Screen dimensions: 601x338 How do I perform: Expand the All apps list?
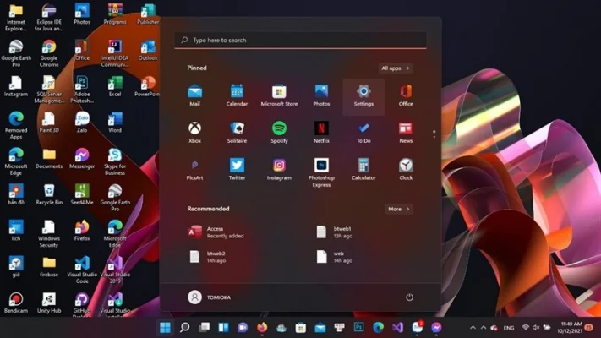(395, 68)
